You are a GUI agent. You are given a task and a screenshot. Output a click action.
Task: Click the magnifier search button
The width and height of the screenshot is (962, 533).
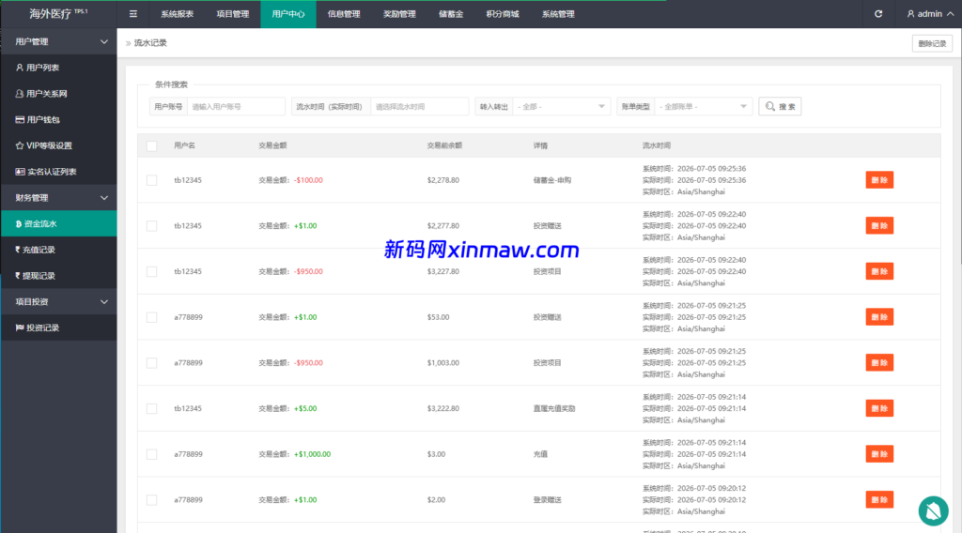(x=780, y=107)
